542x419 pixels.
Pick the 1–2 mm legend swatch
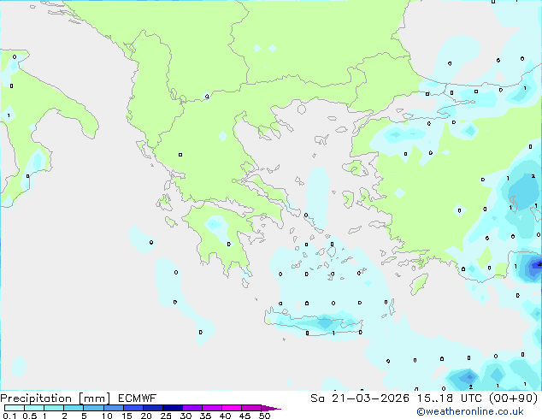[x=54, y=408]
